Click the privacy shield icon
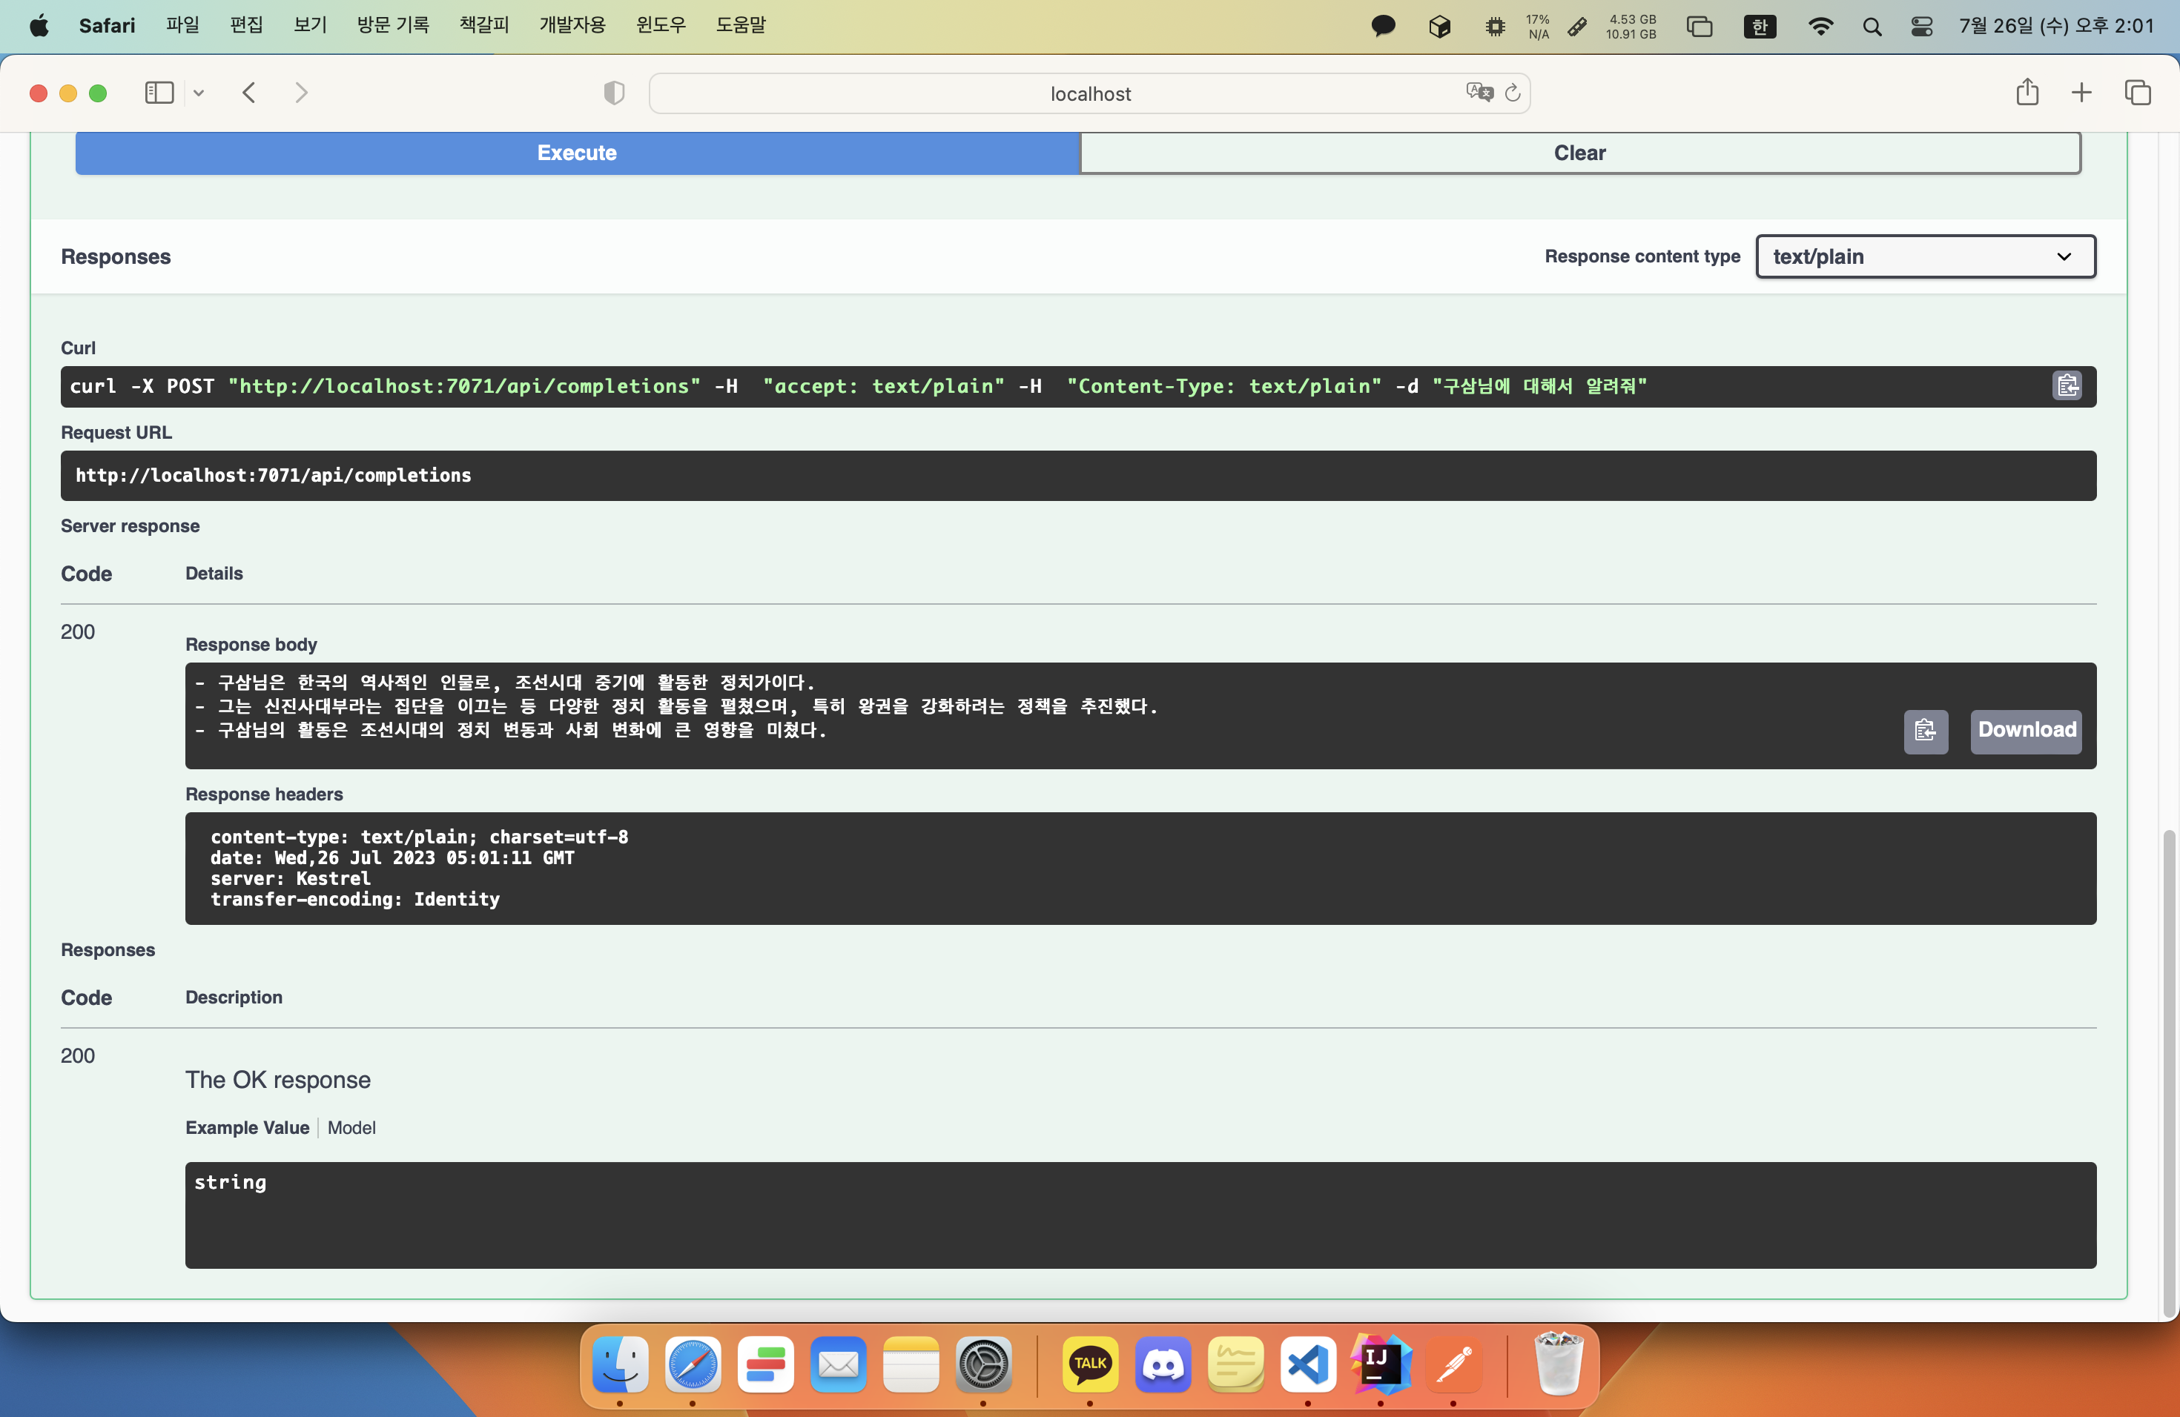This screenshot has height=1417, width=2180. coord(614,93)
